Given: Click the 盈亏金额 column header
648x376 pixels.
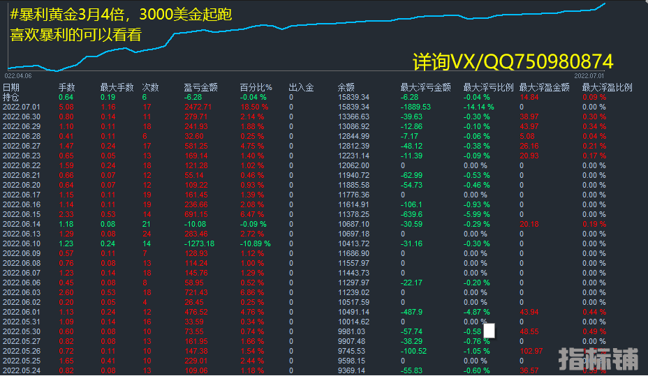Looking at the screenshot, I should [200, 87].
